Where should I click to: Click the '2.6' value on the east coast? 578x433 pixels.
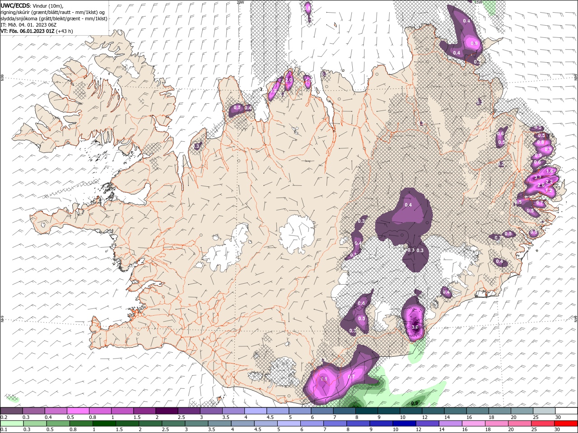coord(541,185)
